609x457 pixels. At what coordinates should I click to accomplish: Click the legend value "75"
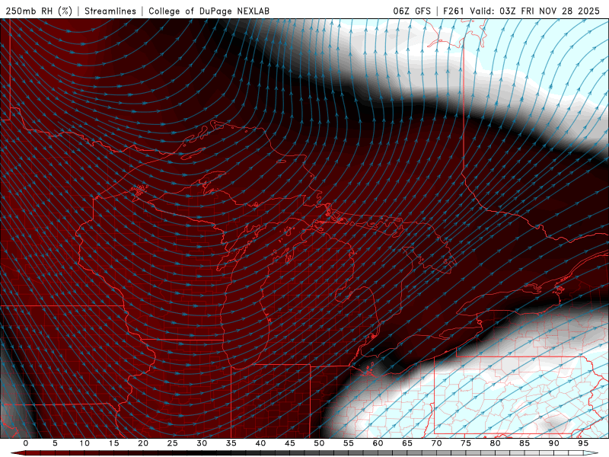466,443
